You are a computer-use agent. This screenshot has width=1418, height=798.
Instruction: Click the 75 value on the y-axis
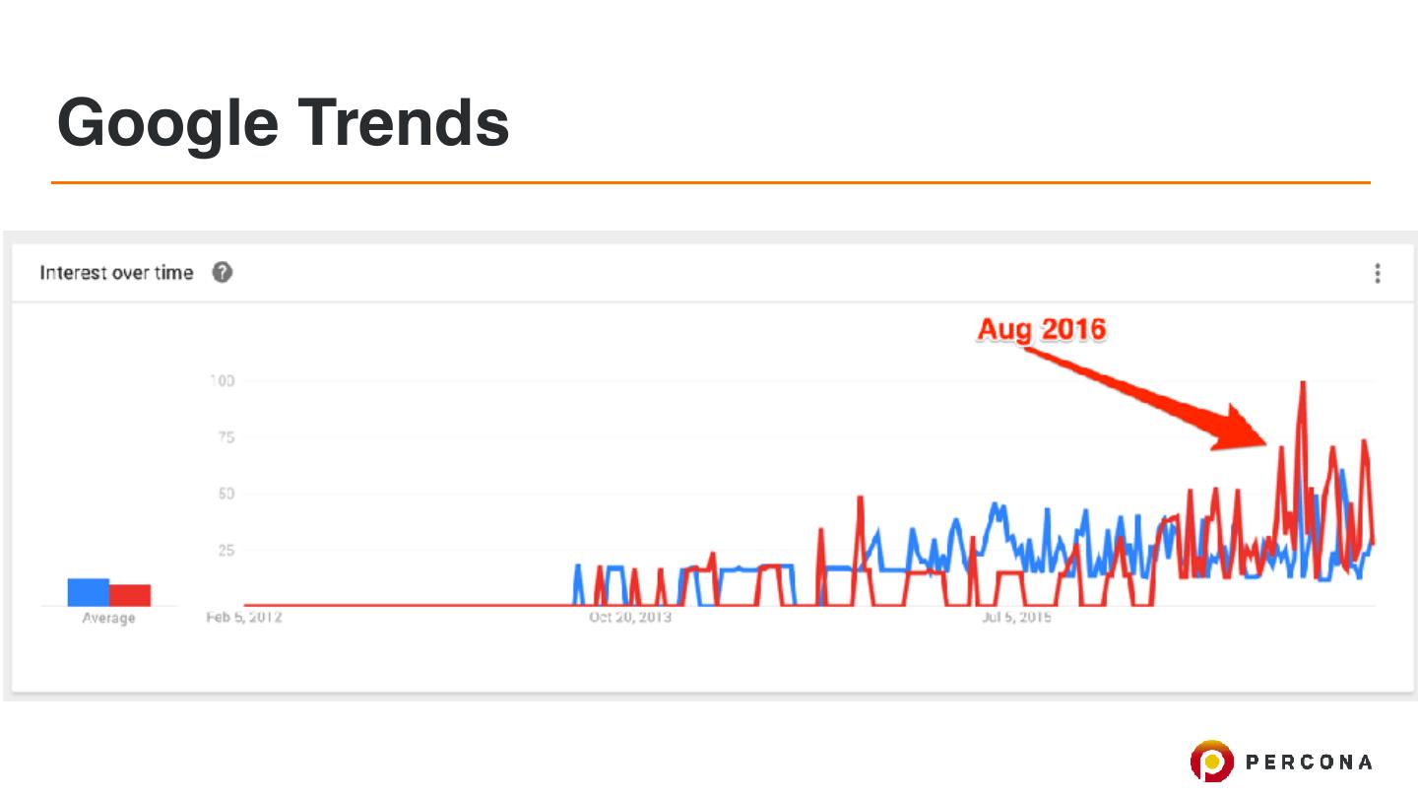point(225,437)
